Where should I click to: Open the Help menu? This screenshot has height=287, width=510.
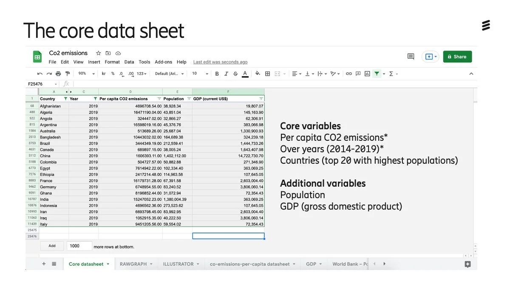[181, 62]
